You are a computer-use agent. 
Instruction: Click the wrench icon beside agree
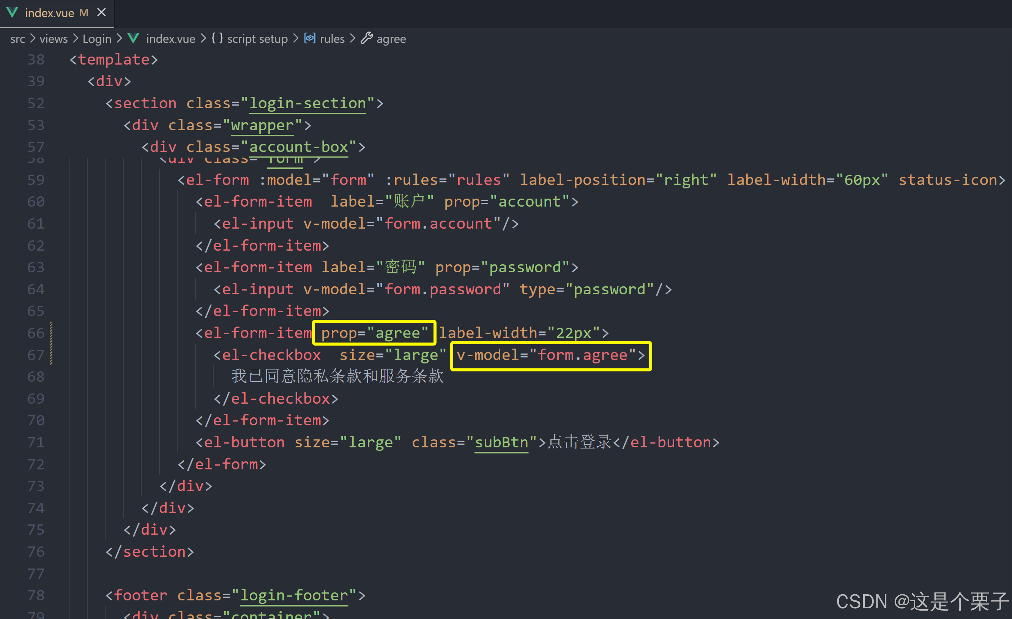(x=366, y=39)
